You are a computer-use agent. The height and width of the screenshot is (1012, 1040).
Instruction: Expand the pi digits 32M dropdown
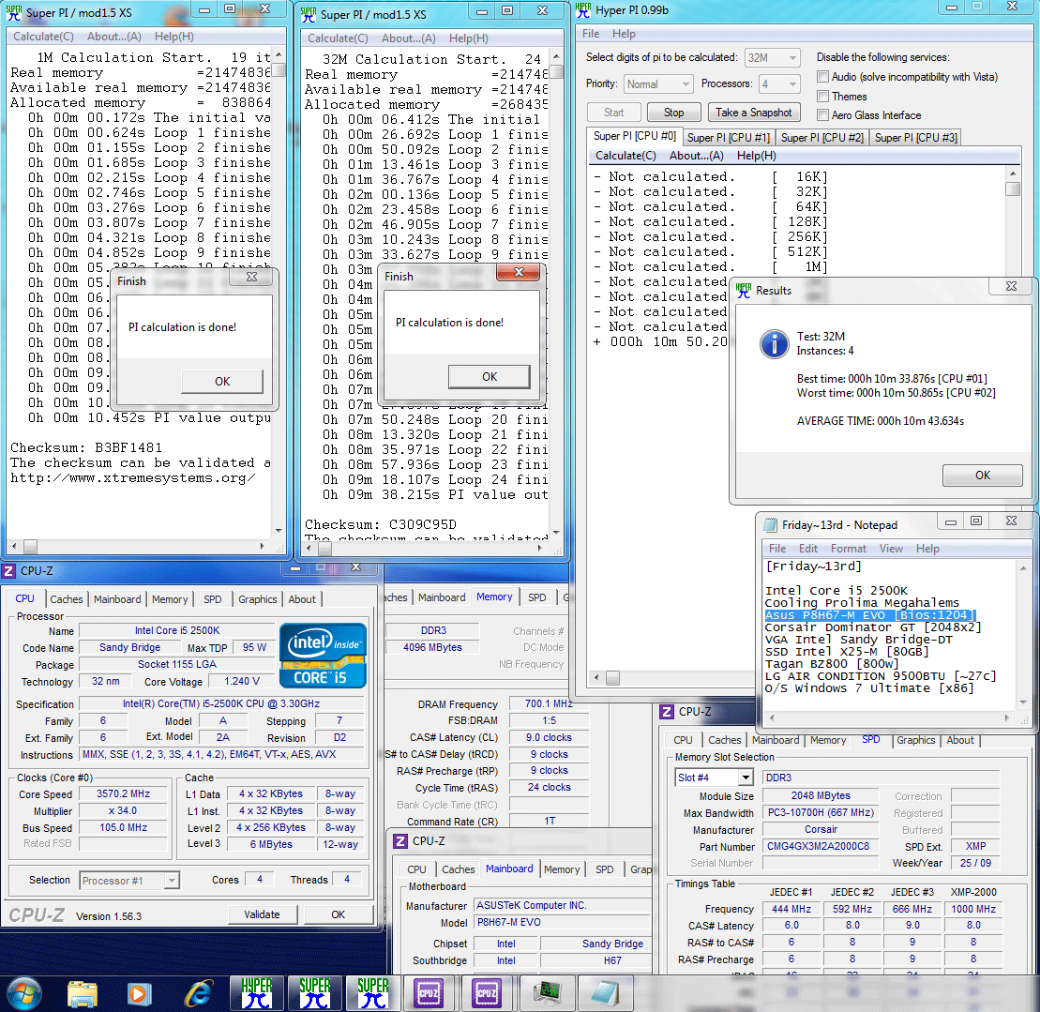772,58
